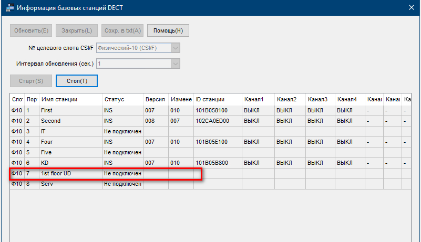This screenshot has height=242, width=421.
Task: Click the ID станции column header
Action: point(218,99)
